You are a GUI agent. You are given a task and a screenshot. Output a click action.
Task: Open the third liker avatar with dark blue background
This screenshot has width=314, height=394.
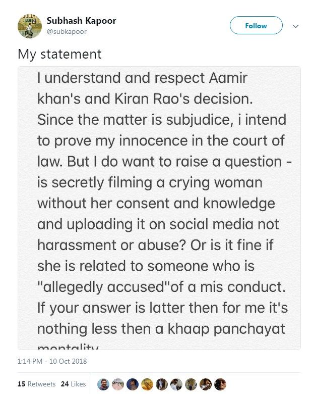pos(133,384)
